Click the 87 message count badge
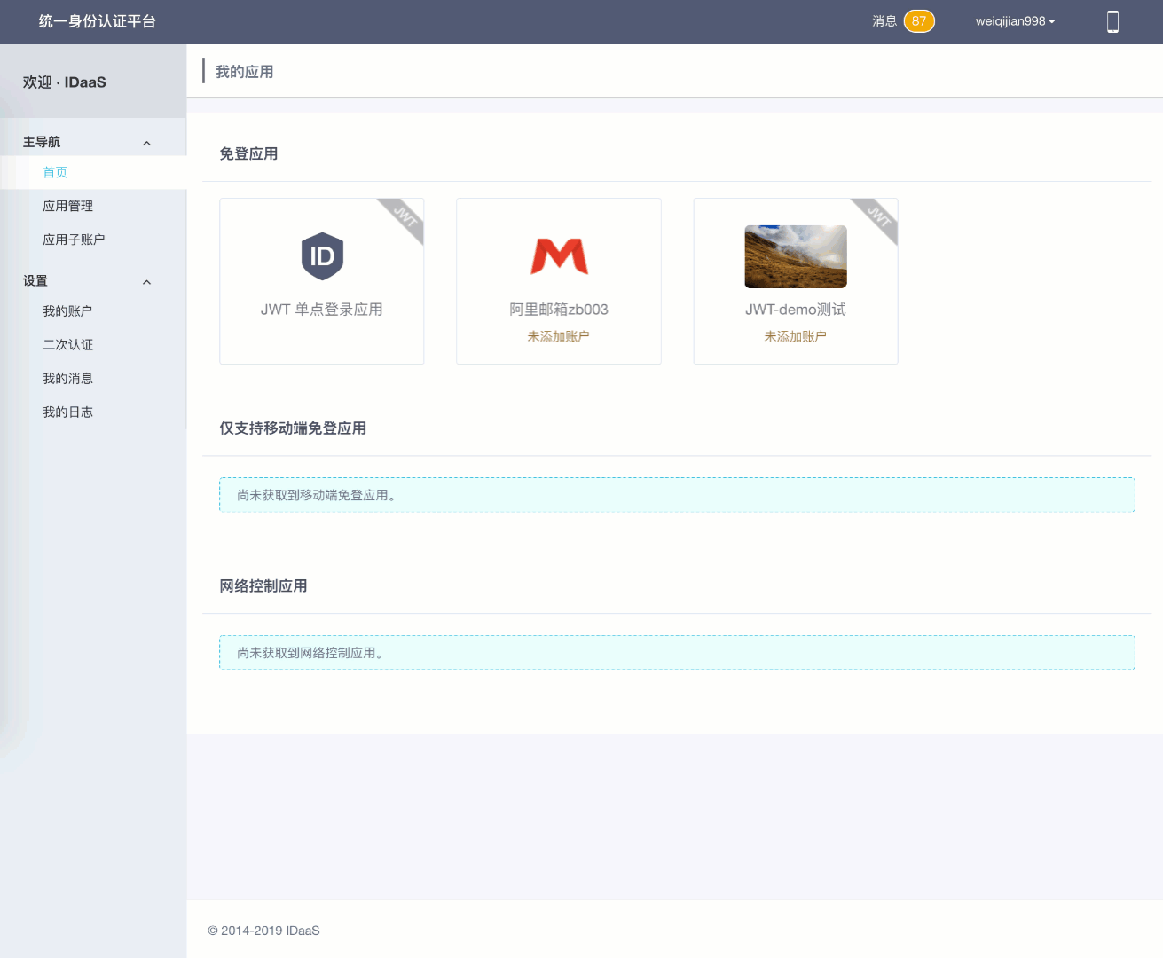 pos(919,21)
